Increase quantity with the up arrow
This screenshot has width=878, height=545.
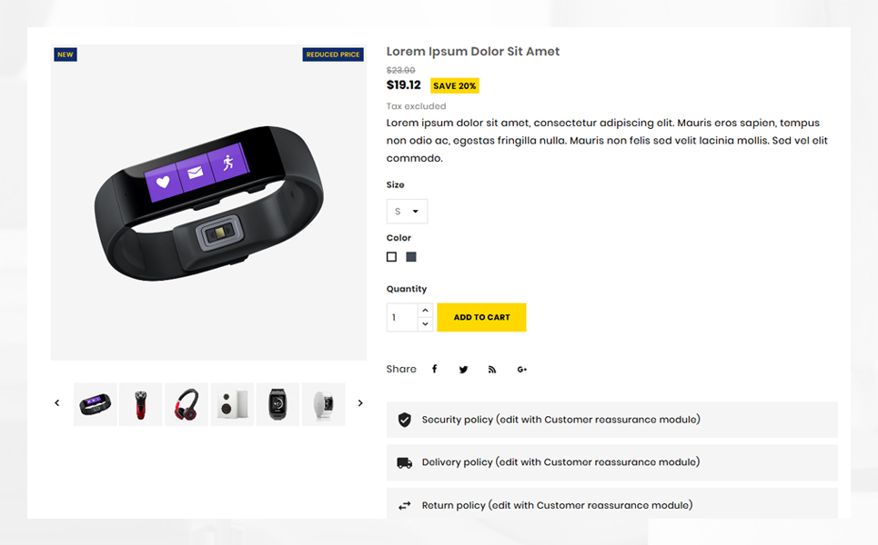click(426, 311)
